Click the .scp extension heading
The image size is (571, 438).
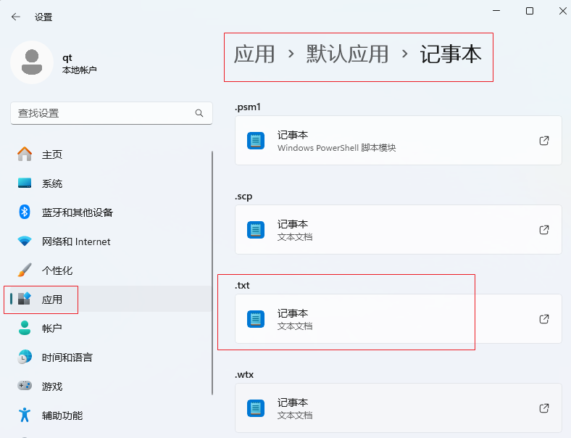pyautogui.click(x=243, y=197)
